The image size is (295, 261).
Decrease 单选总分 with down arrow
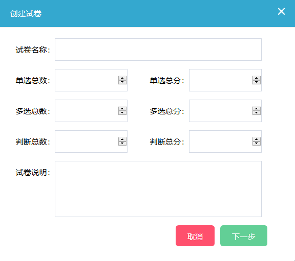(x=256, y=82)
